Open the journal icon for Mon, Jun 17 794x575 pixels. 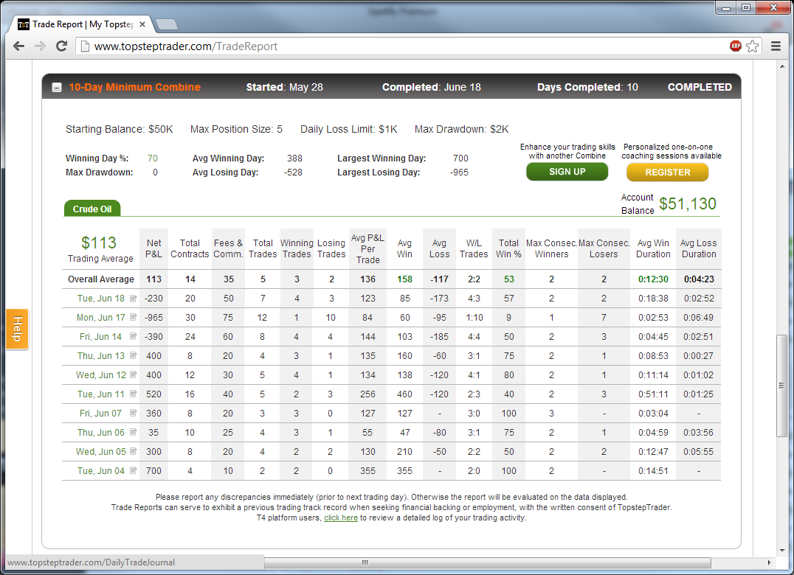pyautogui.click(x=133, y=317)
